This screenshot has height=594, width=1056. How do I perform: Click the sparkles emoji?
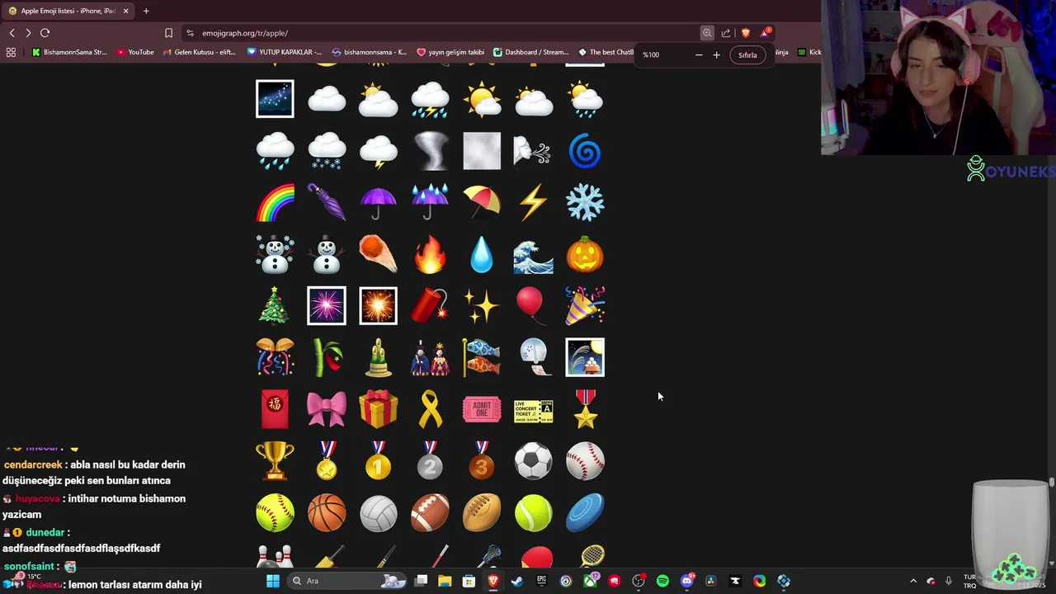tap(482, 305)
